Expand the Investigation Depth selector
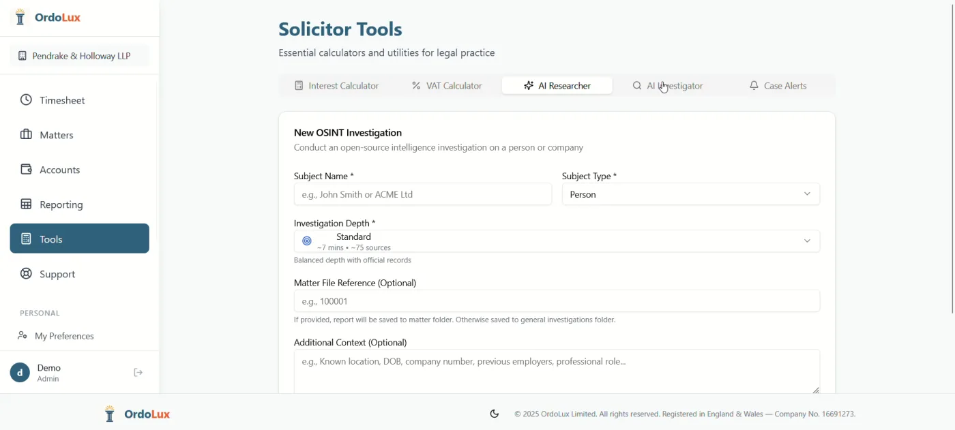Viewport: 955px width, 430px height. [556, 241]
